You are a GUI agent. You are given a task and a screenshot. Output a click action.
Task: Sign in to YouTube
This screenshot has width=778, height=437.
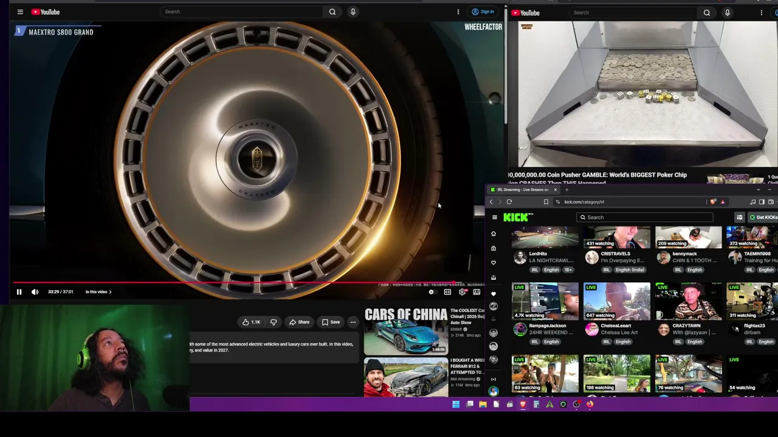(483, 12)
